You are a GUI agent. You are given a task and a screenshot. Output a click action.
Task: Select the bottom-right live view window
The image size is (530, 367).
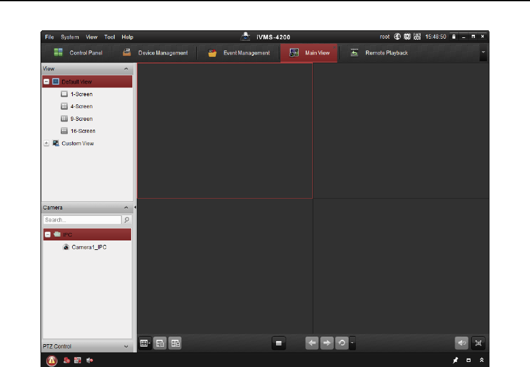coord(401,266)
